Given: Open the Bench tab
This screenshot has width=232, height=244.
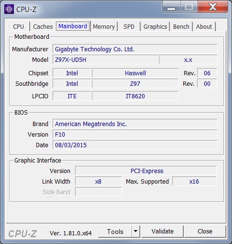Looking at the screenshot, I should click(x=181, y=26).
